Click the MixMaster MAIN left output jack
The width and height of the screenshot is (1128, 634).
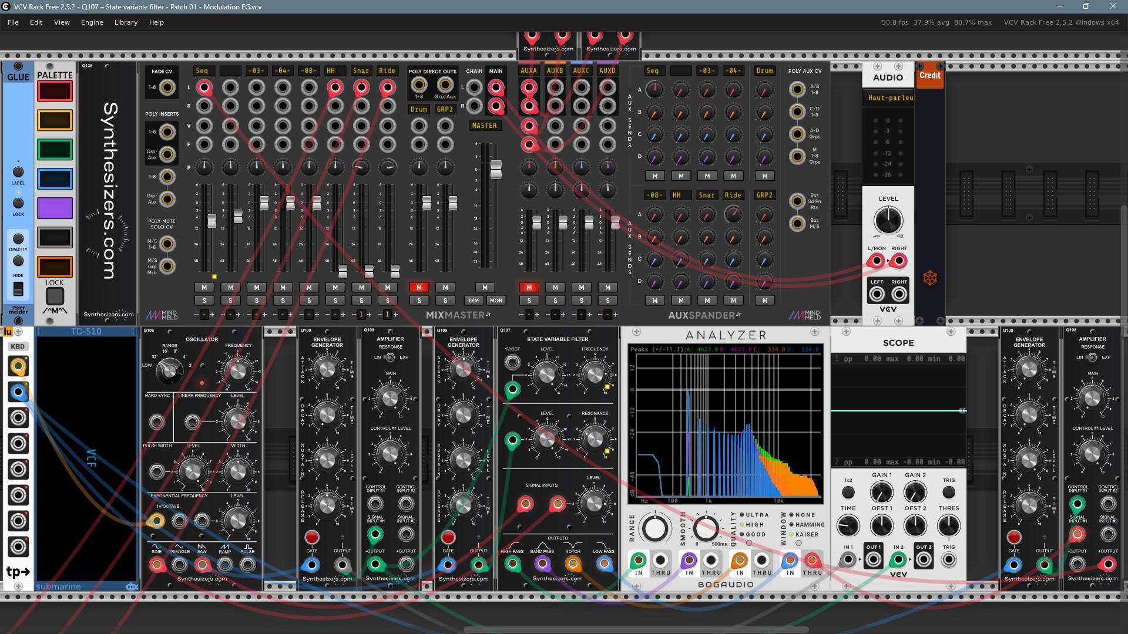[x=496, y=87]
